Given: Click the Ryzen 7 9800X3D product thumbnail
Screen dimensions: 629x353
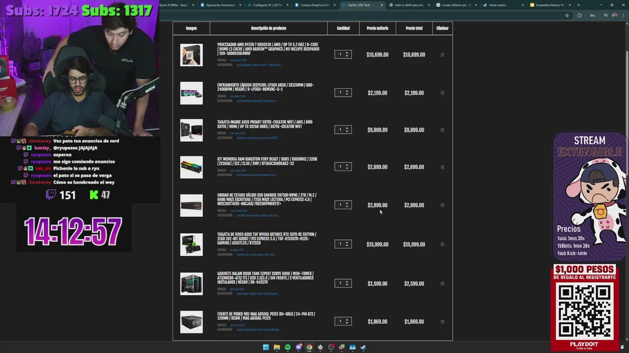Looking at the screenshot, I should 191,55.
